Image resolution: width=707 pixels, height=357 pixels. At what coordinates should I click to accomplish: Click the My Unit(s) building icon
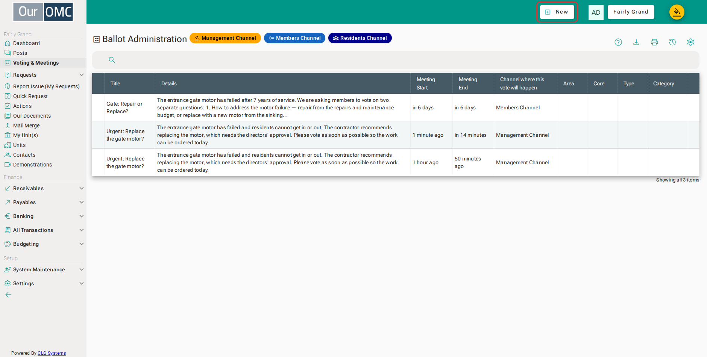[8, 135]
